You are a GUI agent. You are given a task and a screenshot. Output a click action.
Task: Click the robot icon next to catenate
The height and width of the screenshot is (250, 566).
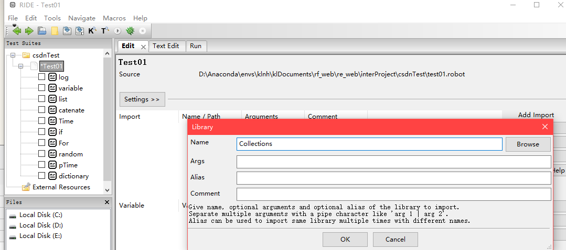coord(52,110)
